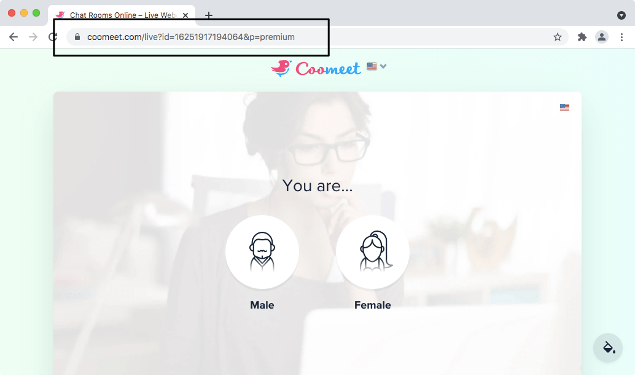Open the tab search arrow at the top right
The height and width of the screenshot is (375, 635).
click(x=621, y=15)
